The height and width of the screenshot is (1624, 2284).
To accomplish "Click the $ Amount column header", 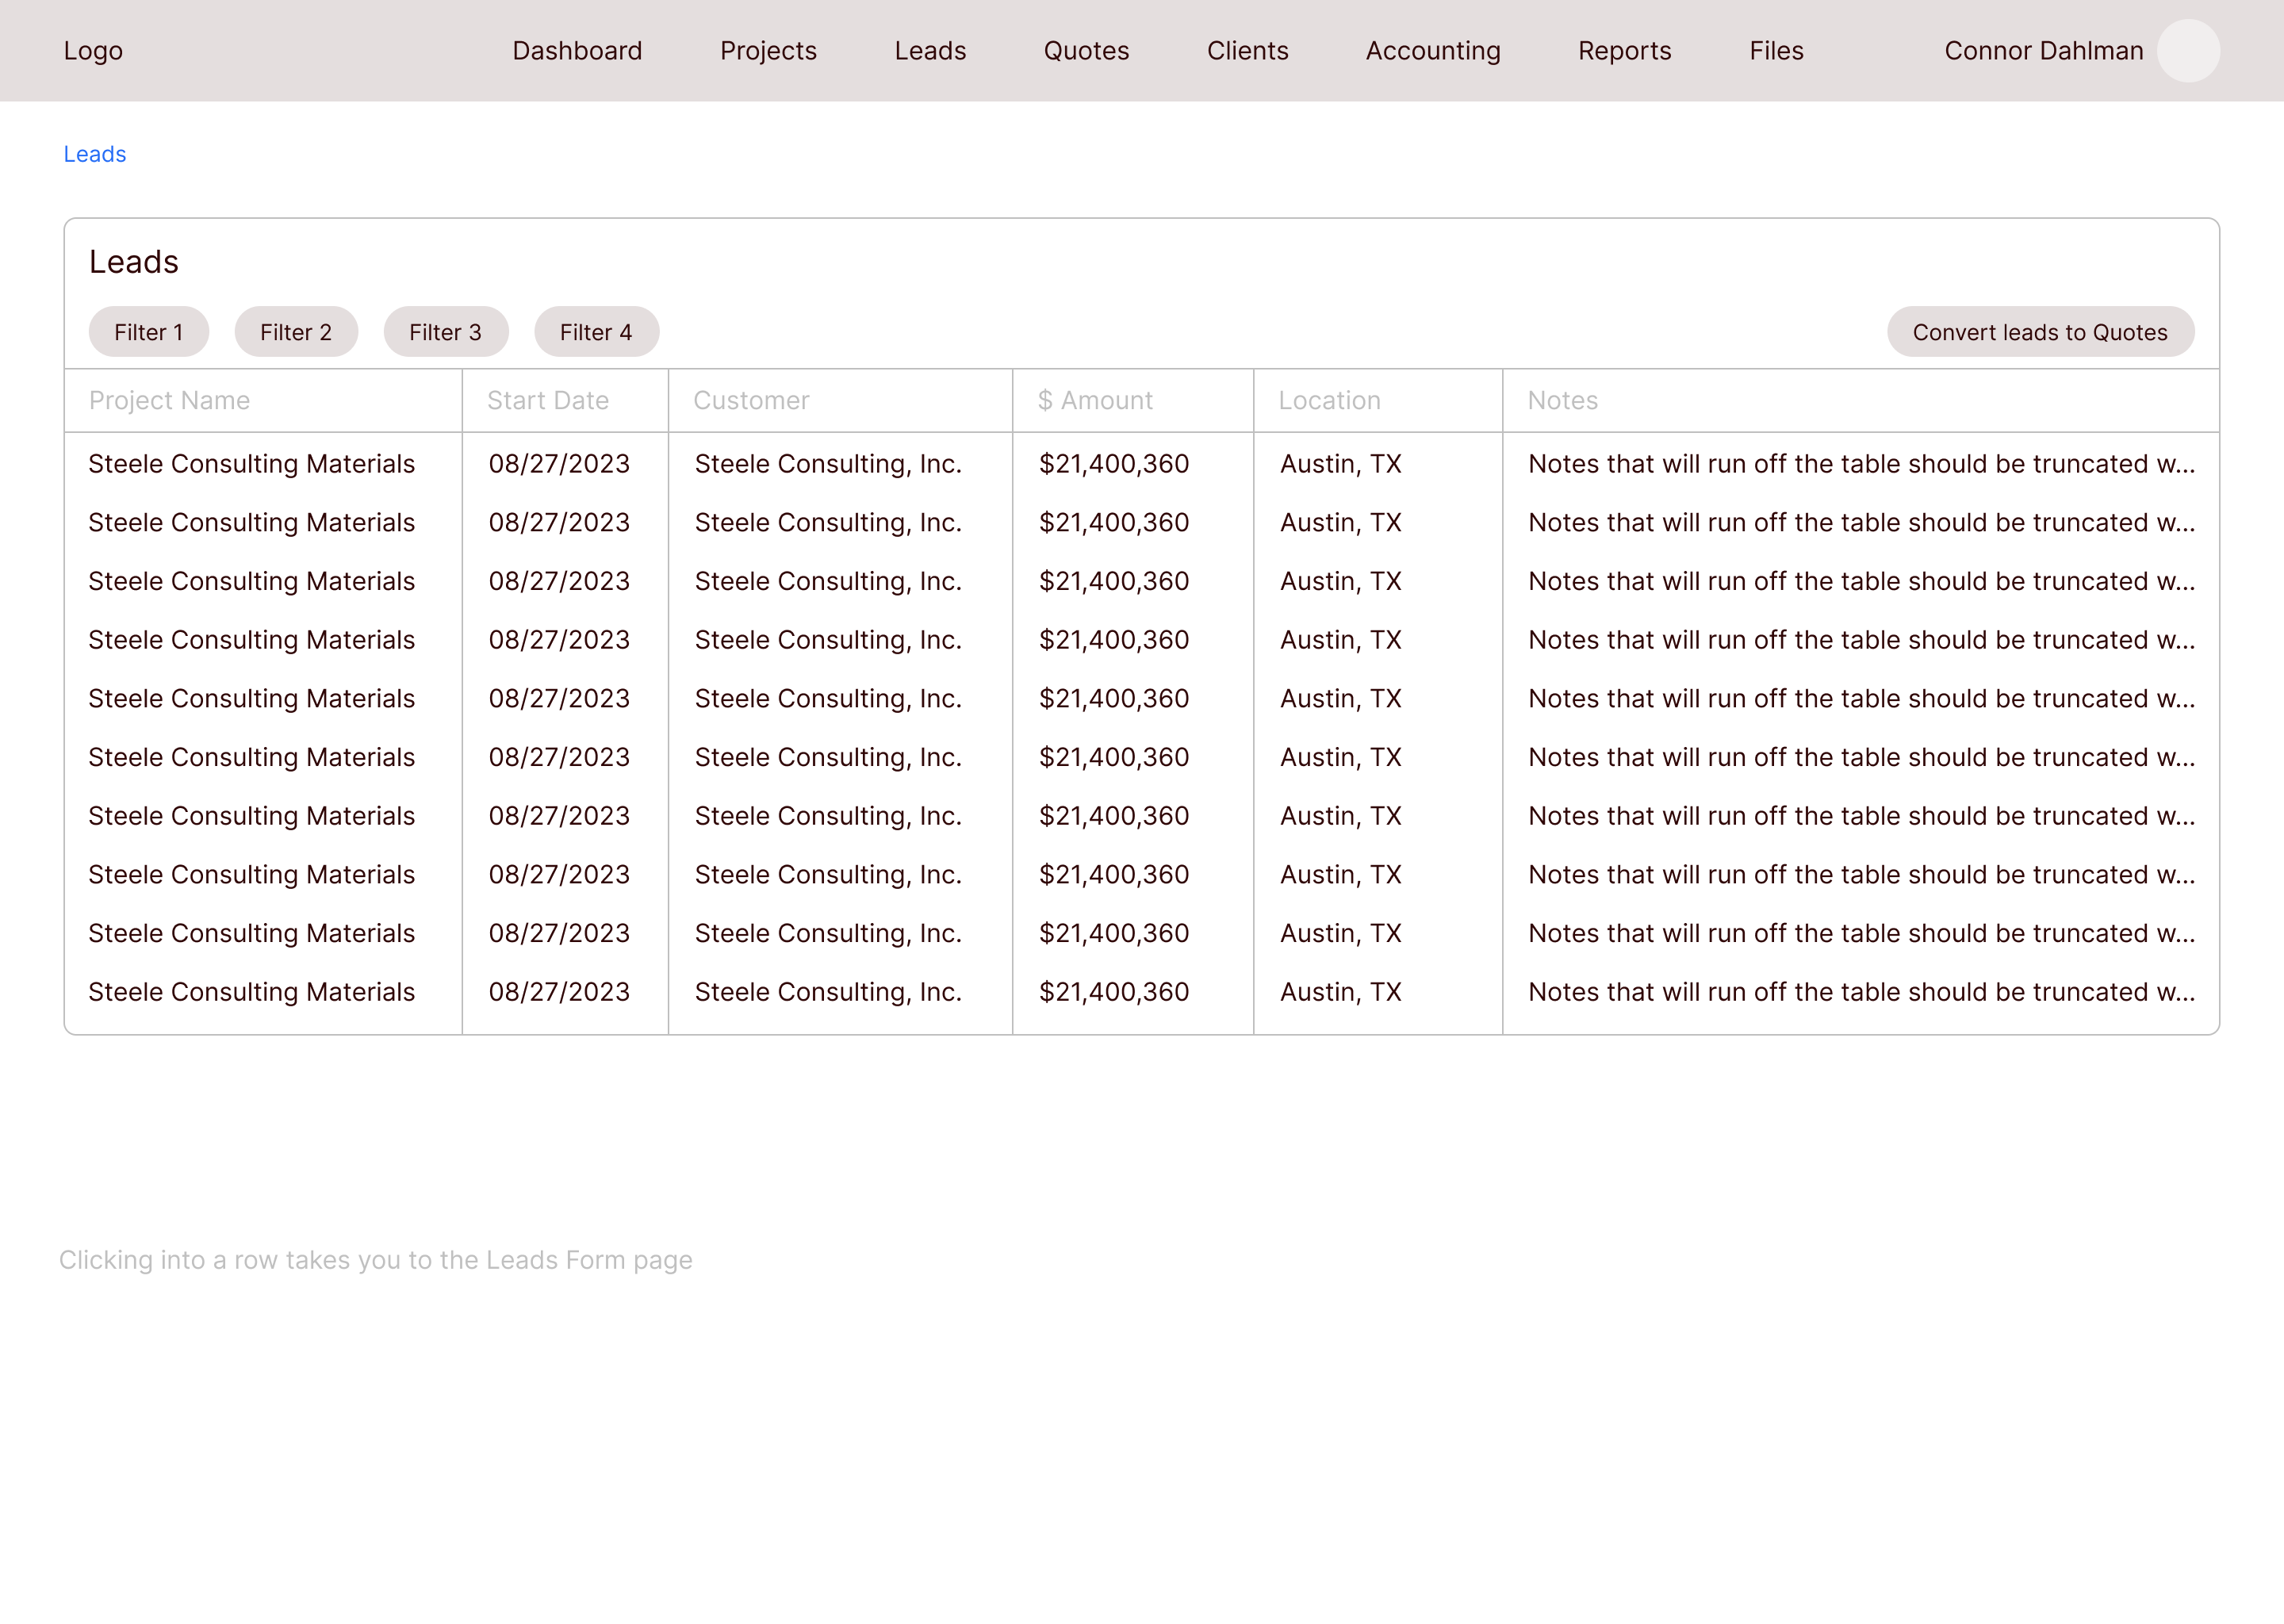I will click(1095, 401).
